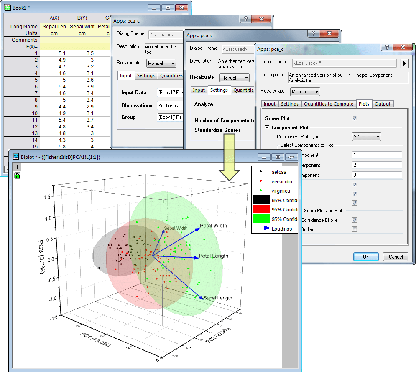Screen dimensions: 416x372
Task: Click the Cancel button
Action: 396,256
